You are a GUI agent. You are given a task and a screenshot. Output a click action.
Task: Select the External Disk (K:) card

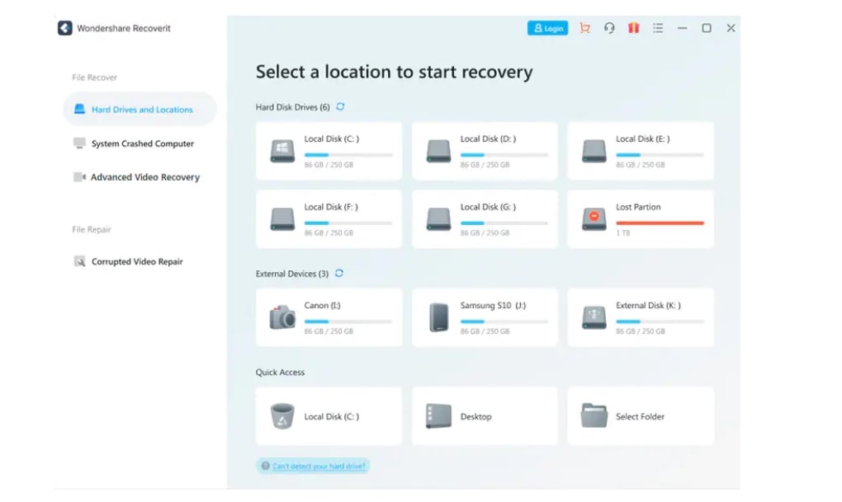click(x=641, y=317)
